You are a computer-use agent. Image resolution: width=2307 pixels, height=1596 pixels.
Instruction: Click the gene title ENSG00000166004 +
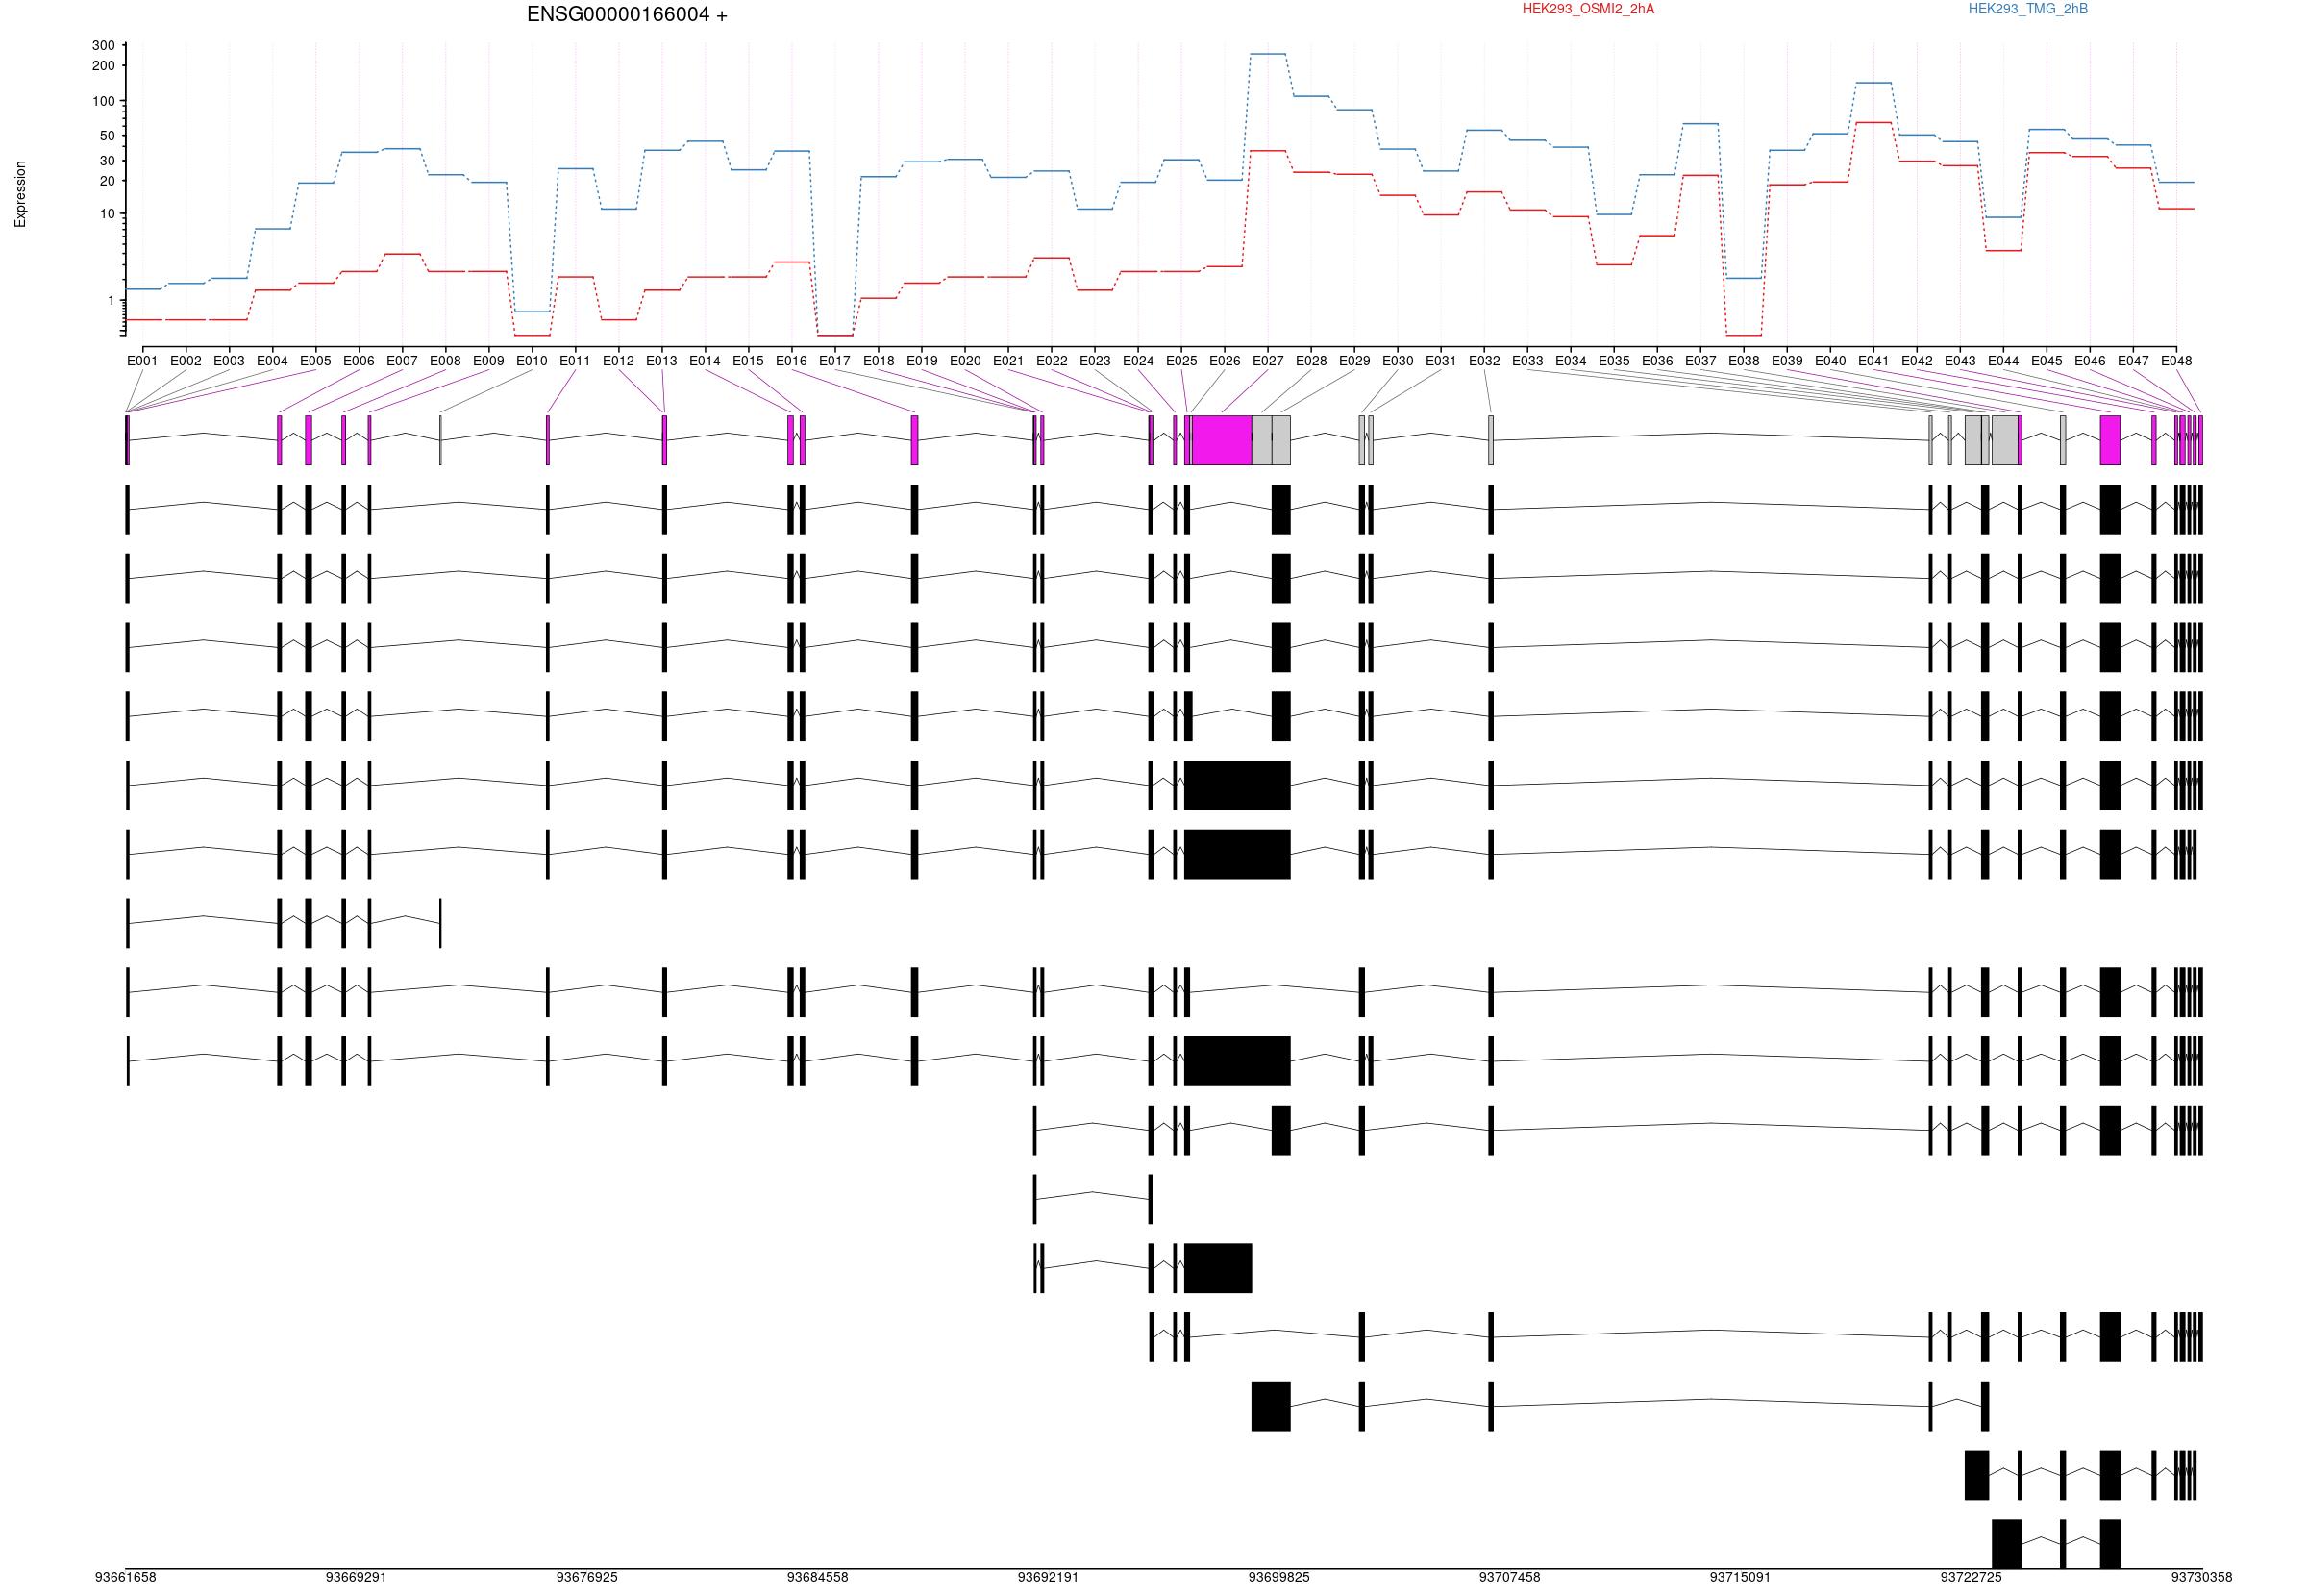pos(627,15)
